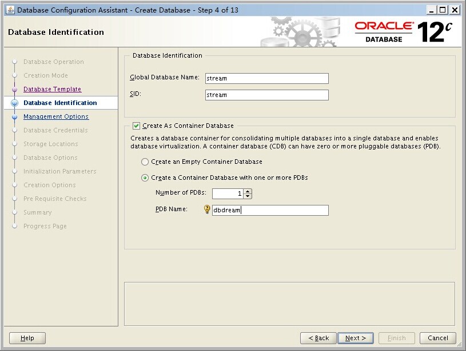Image resolution: width=466 pixels, height=351 pixels.
Task: Click the PDB Name hint lightbulb icon
Action: click(x=208, y=209)
